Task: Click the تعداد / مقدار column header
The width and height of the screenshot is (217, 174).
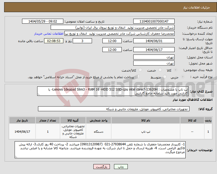Action: [48, 120]
